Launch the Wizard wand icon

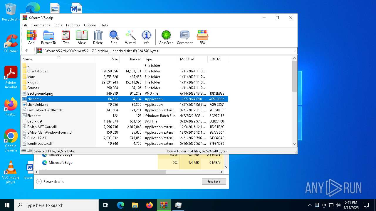pos(130,37)
